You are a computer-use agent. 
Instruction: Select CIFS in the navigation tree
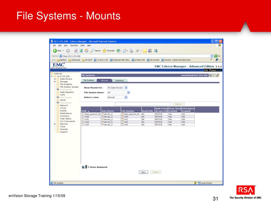[x=62, y=95]
